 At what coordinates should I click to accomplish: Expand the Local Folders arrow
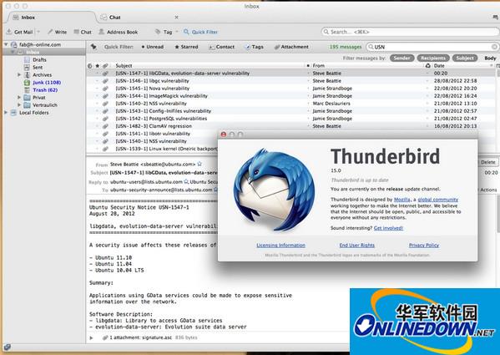coord(6,112)
